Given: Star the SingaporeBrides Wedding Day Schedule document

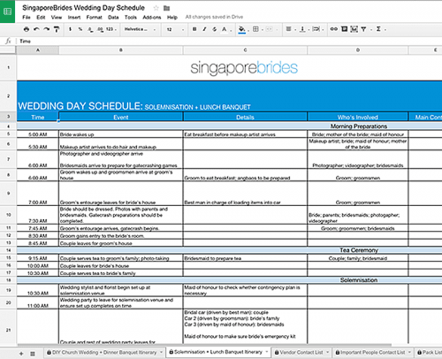Looking at the screenshot, I should pos(156,8).
